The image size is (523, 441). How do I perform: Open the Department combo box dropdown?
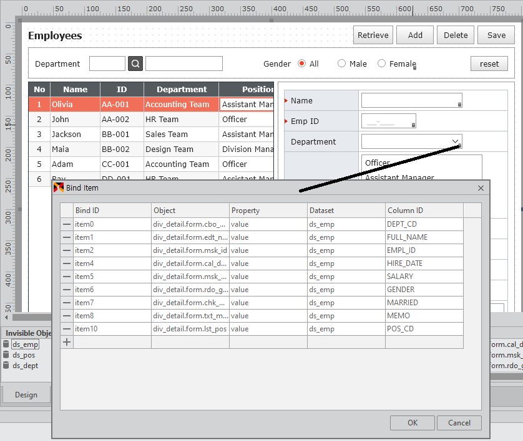point(455,141)
